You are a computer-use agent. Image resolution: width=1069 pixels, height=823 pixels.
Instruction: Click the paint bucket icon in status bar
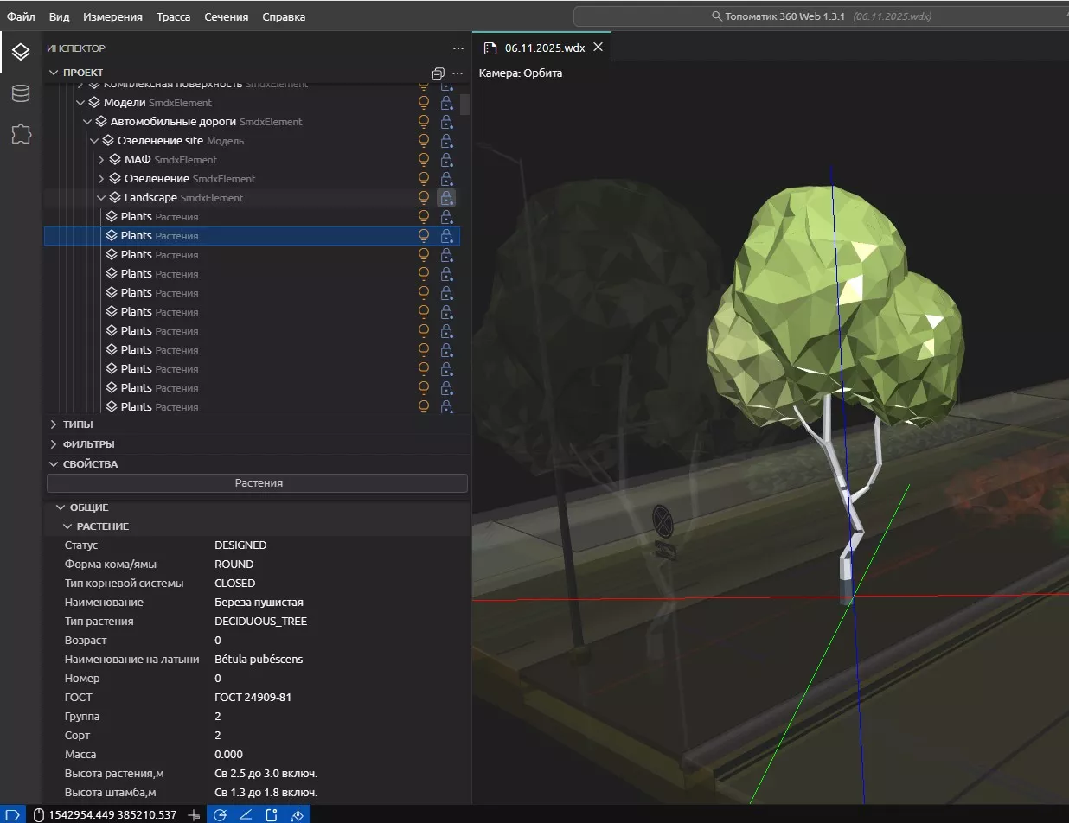click(x=297, y=814)
